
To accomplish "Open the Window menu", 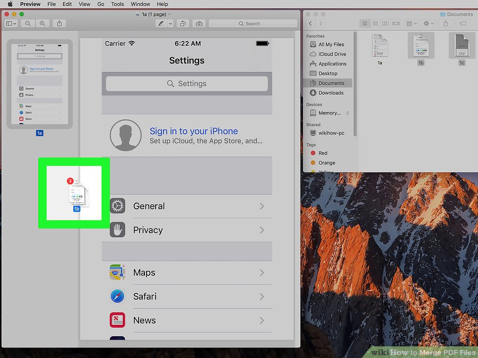I will click(x=140, y=4).
